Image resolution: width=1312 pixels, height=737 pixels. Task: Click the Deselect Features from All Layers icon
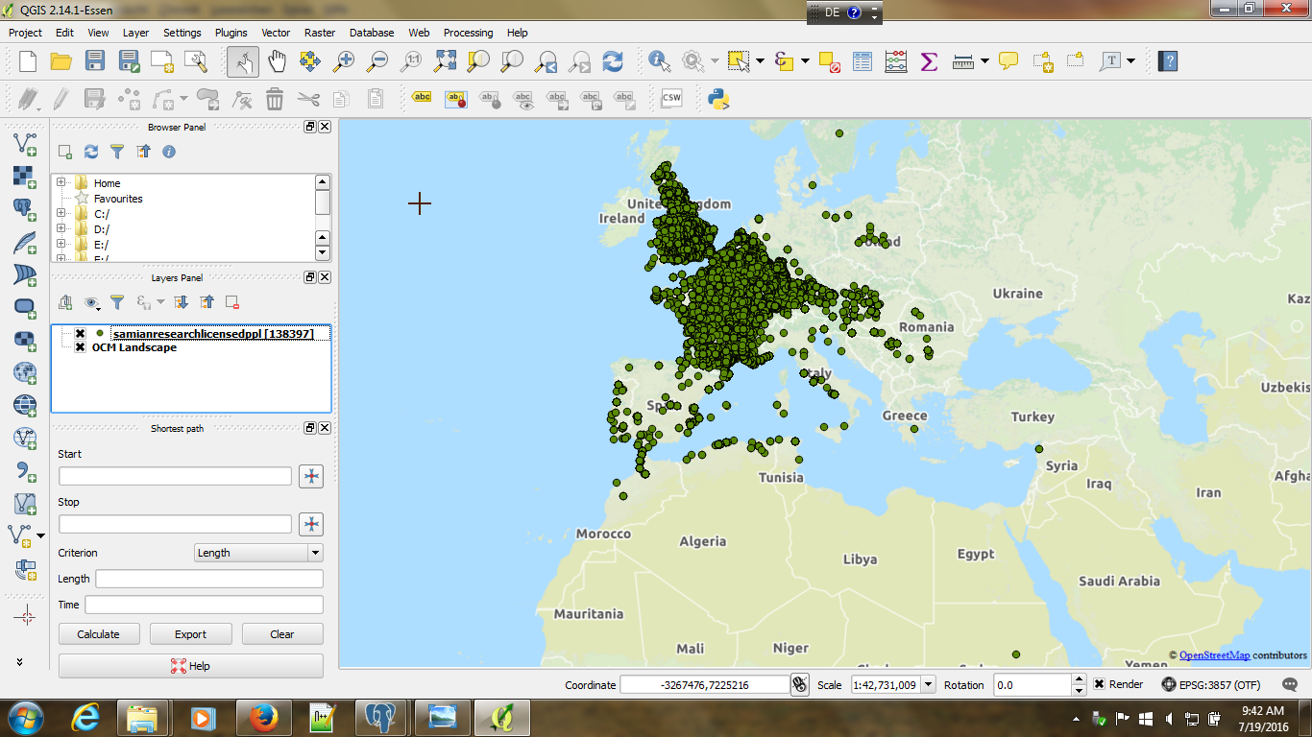tap(831, 61)
